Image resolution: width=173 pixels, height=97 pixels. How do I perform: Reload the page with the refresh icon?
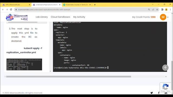[x=11, y=10]
